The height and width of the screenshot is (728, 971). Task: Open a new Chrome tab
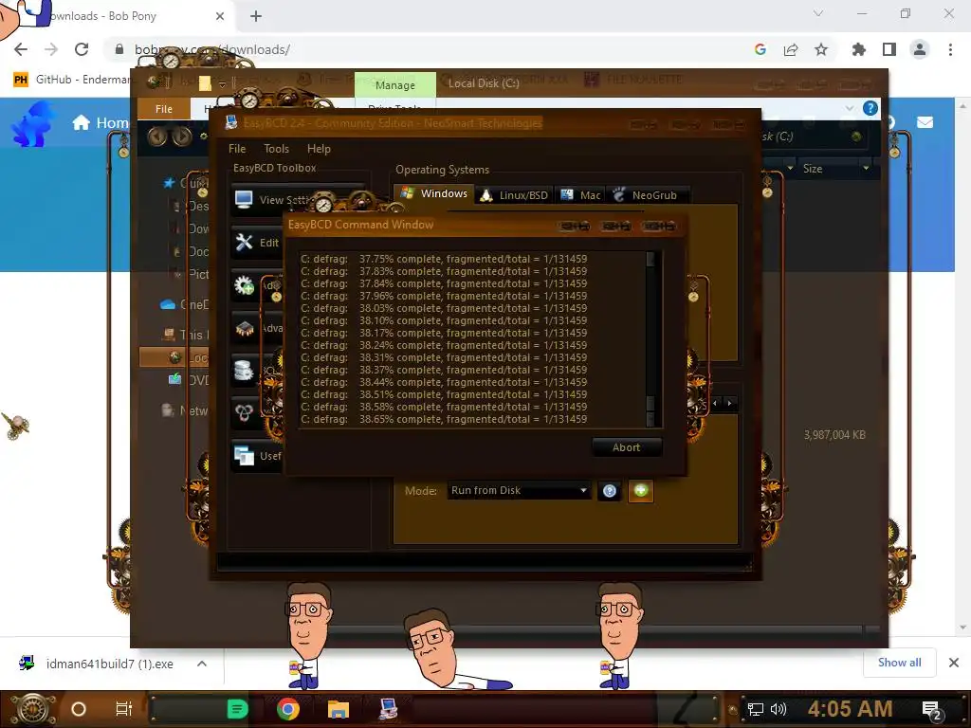click(256, 16)
